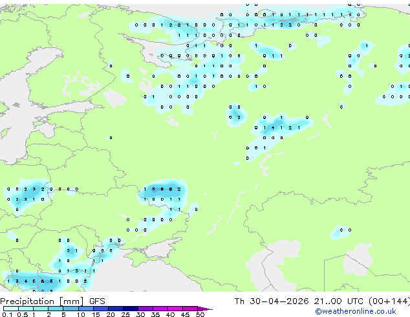The image size is (410, 317).
Task: Pick the 1–2 mm legend swatch
Action: pyautogui.click(x=41, y=309)
